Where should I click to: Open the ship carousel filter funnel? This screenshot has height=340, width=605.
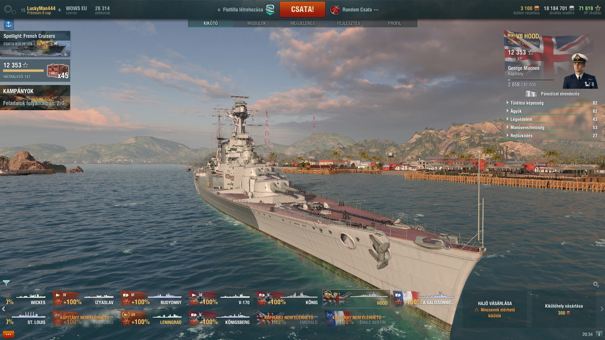click(6, 283)
